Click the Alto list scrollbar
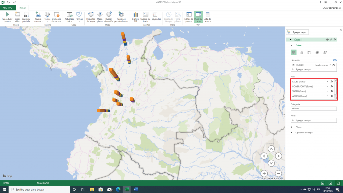 [335, 89]
